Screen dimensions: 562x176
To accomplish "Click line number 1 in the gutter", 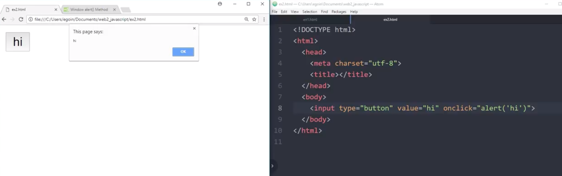I will [x=280, y=30].
